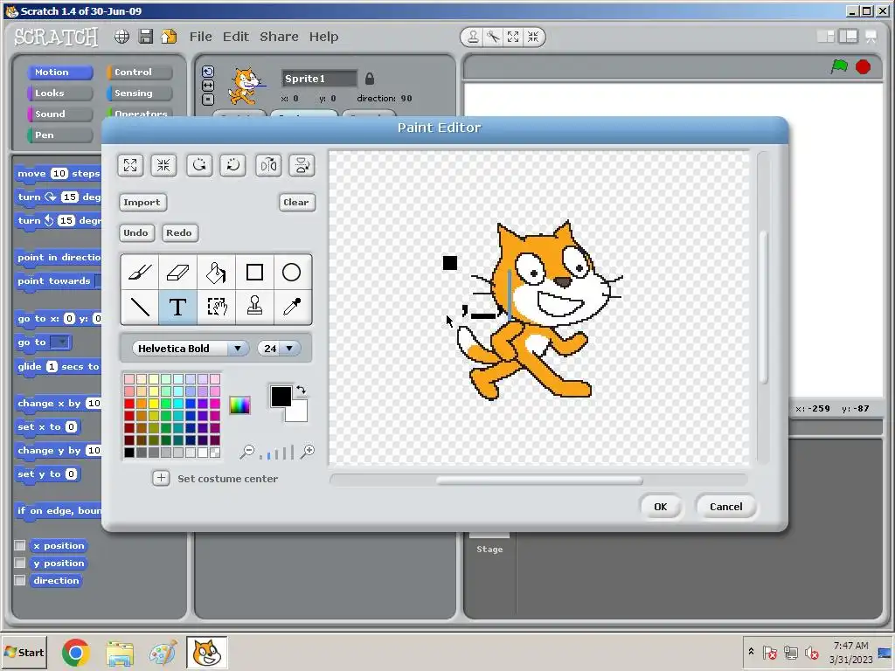Viewport: 895px width, 671px height.
Task: Open the File menu
Action: (201, 37)
